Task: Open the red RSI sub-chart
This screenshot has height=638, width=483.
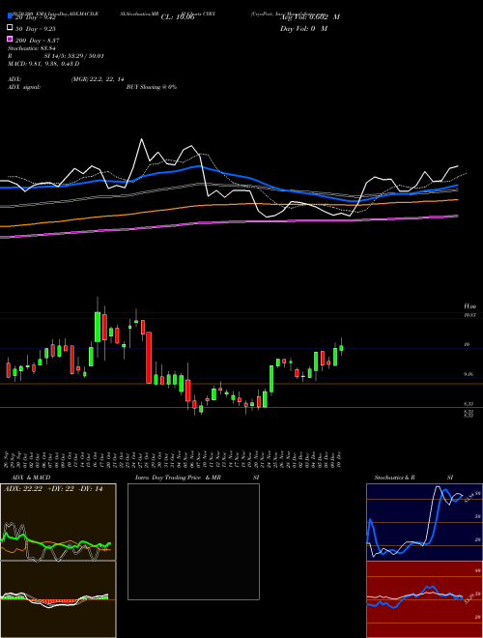Action: pyautogui.click(x=424, y=599)
